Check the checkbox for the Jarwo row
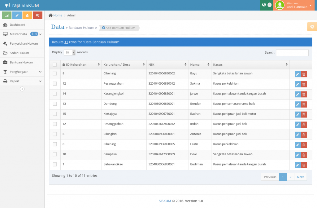Image resolution: width=317 pixels, height=208 pixels. coord(55,94)
